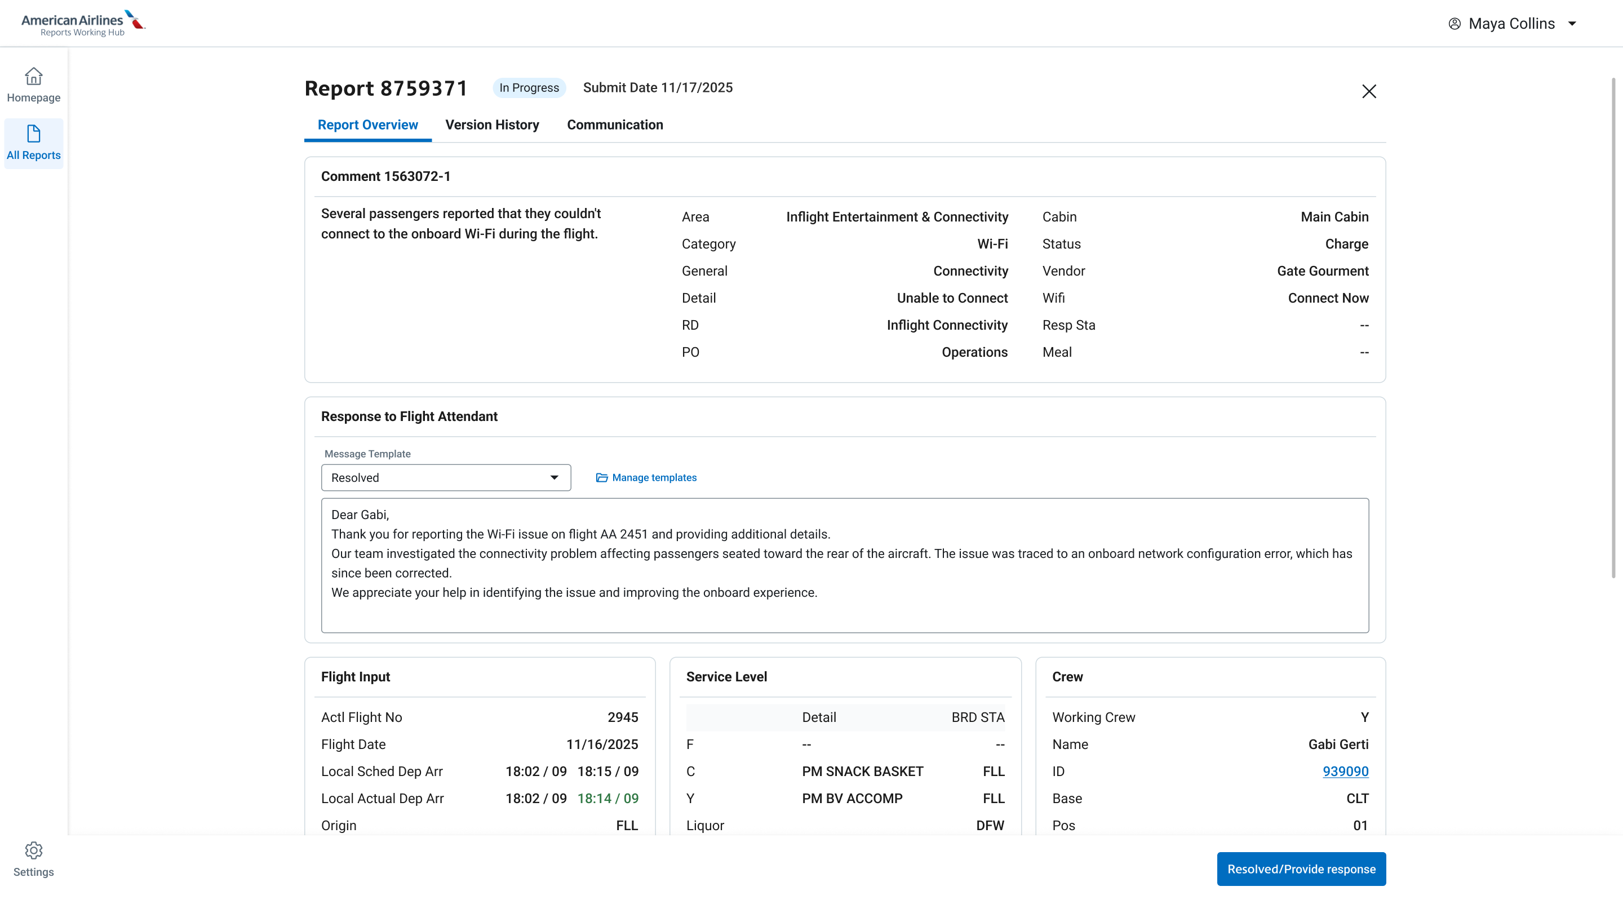Click the Actl Flight No value 2945
The width and height of the screenshot is (1623, 913).
click(623, 717)
